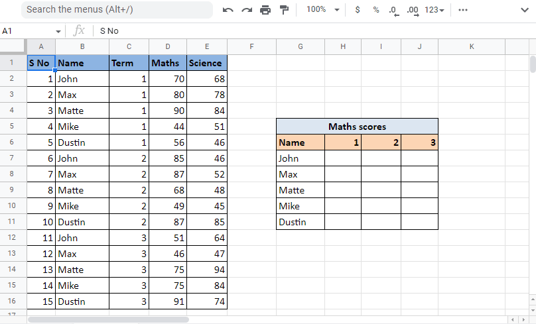Click the vertical scrollbar thumb
536x324 pixels.
click(532, 64)
